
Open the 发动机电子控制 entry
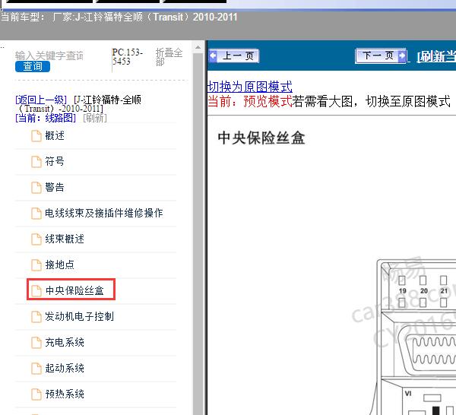[x=79, y=316]
